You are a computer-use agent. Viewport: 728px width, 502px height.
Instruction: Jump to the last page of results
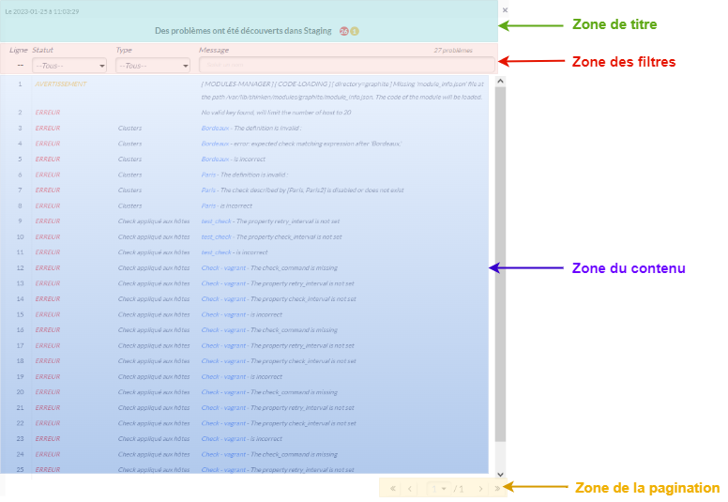point(496,489)
